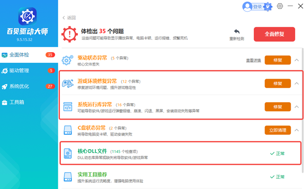
Task: Minimize the window
Action: (290, 6)
